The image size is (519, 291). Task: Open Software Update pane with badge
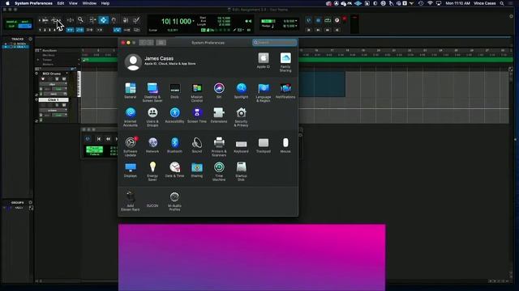[131, 146]
